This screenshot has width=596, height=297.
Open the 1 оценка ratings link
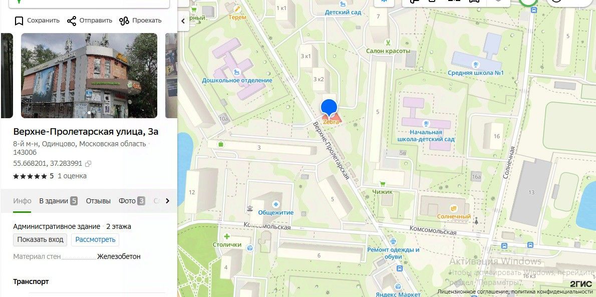(x=72, y=176)
